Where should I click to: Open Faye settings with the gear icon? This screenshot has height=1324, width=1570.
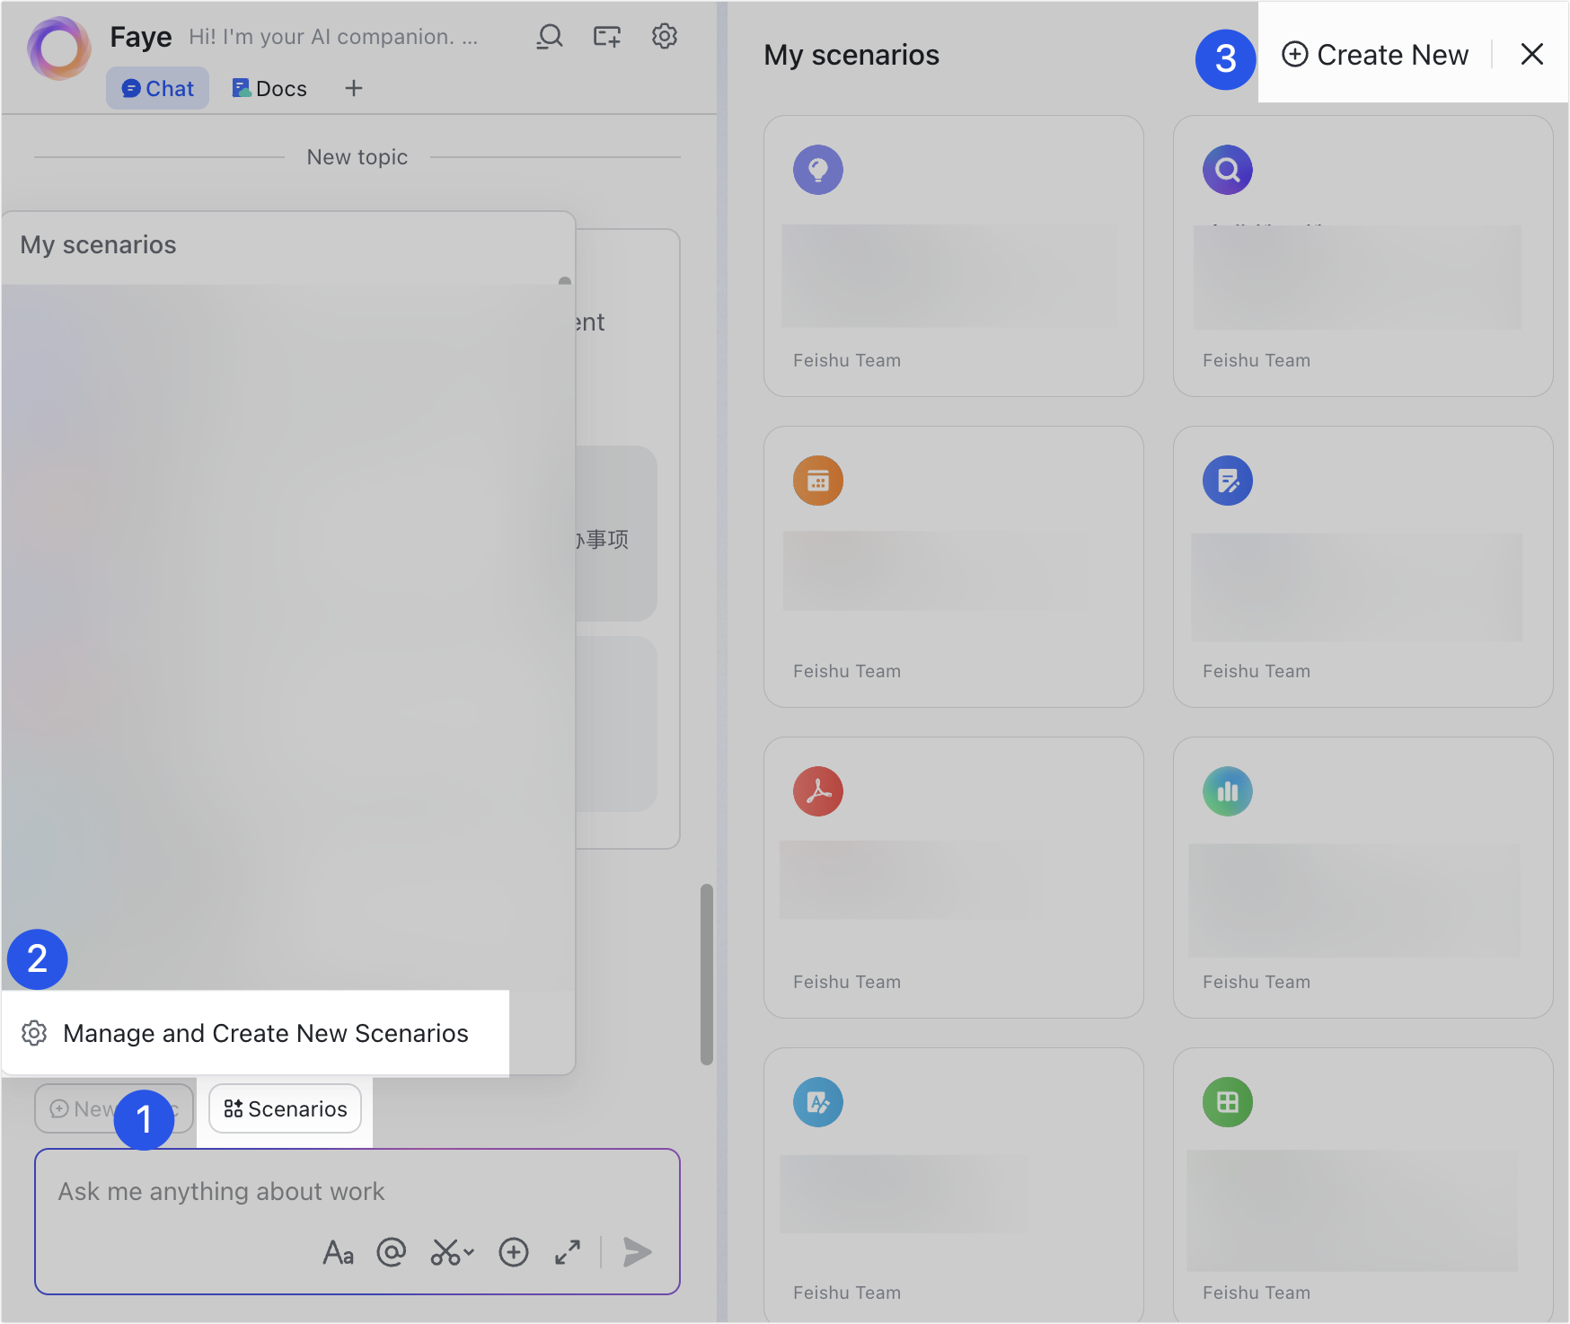pyautogui.click(x=664, y=36)
